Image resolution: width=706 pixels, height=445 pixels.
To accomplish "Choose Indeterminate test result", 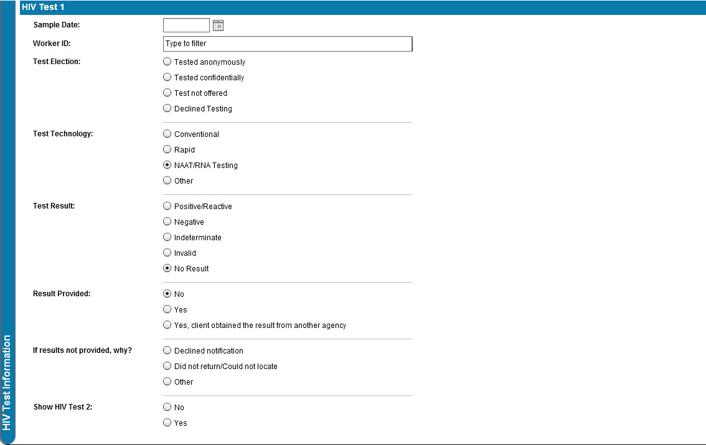I will [x=167, y=237].
